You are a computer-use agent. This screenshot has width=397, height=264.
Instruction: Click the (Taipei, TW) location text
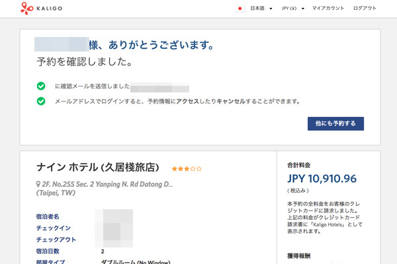click(56, 193)
